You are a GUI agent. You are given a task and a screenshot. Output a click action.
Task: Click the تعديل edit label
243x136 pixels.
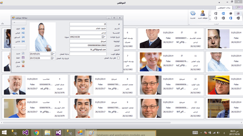[x=18, y=62]
